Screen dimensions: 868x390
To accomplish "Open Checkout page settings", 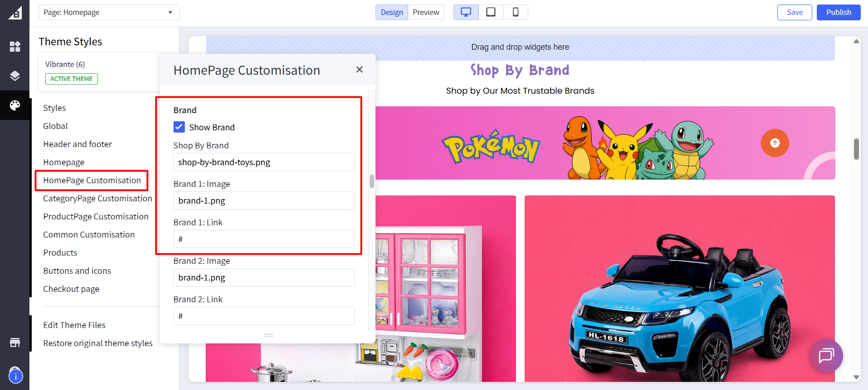I will point(71,289).
